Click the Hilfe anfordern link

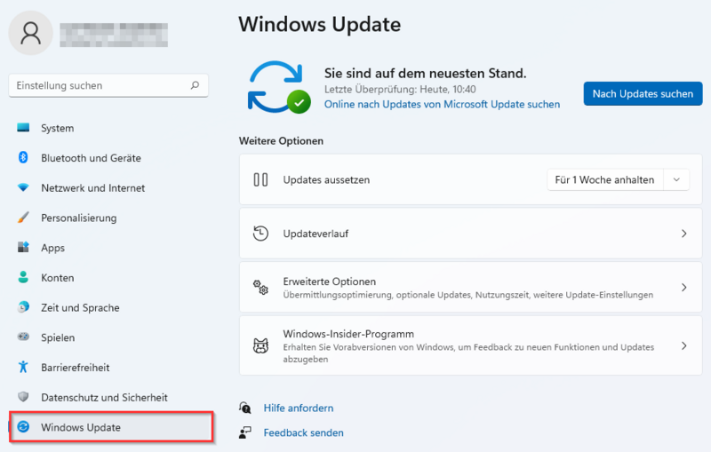(299, 408)
